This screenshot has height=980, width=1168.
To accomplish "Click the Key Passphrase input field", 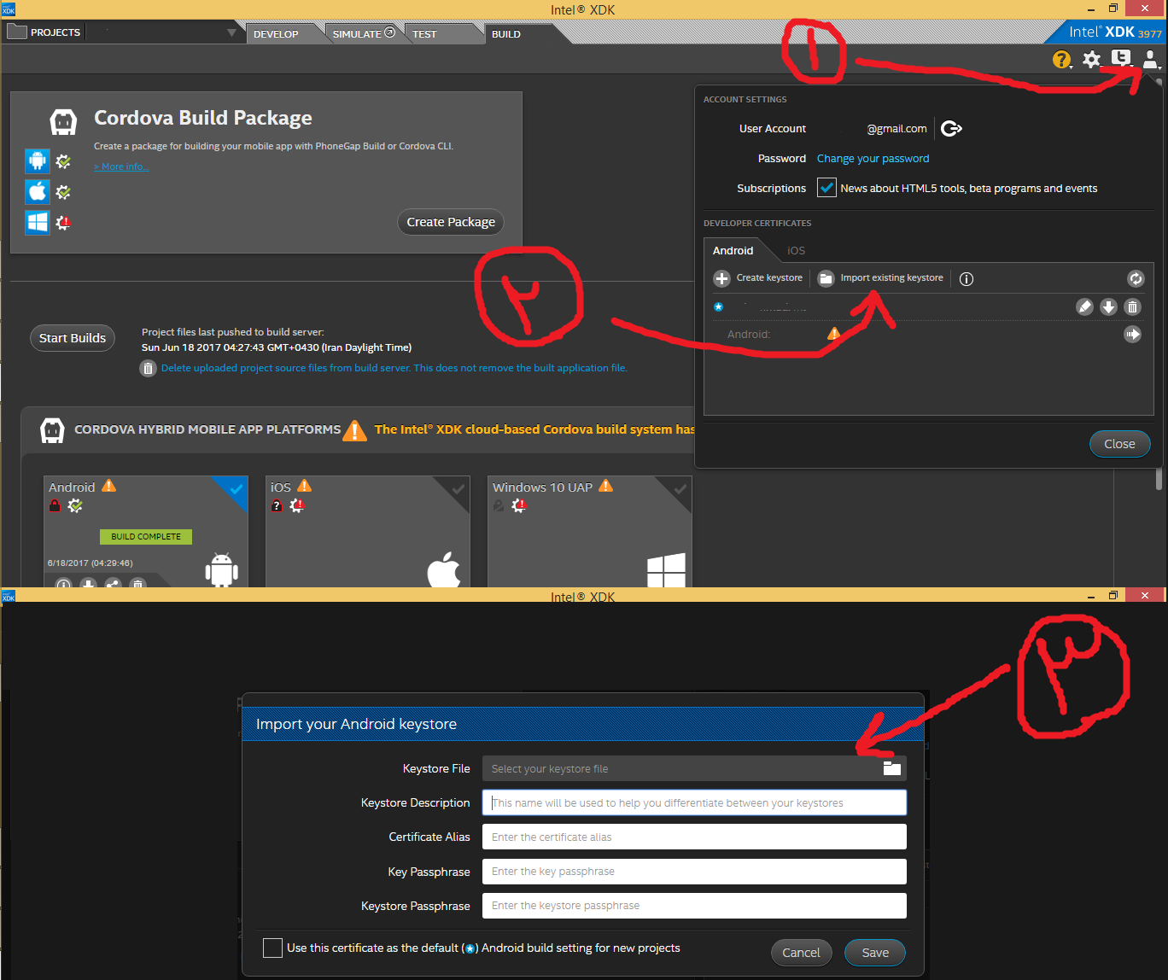I will pos(694,872).
